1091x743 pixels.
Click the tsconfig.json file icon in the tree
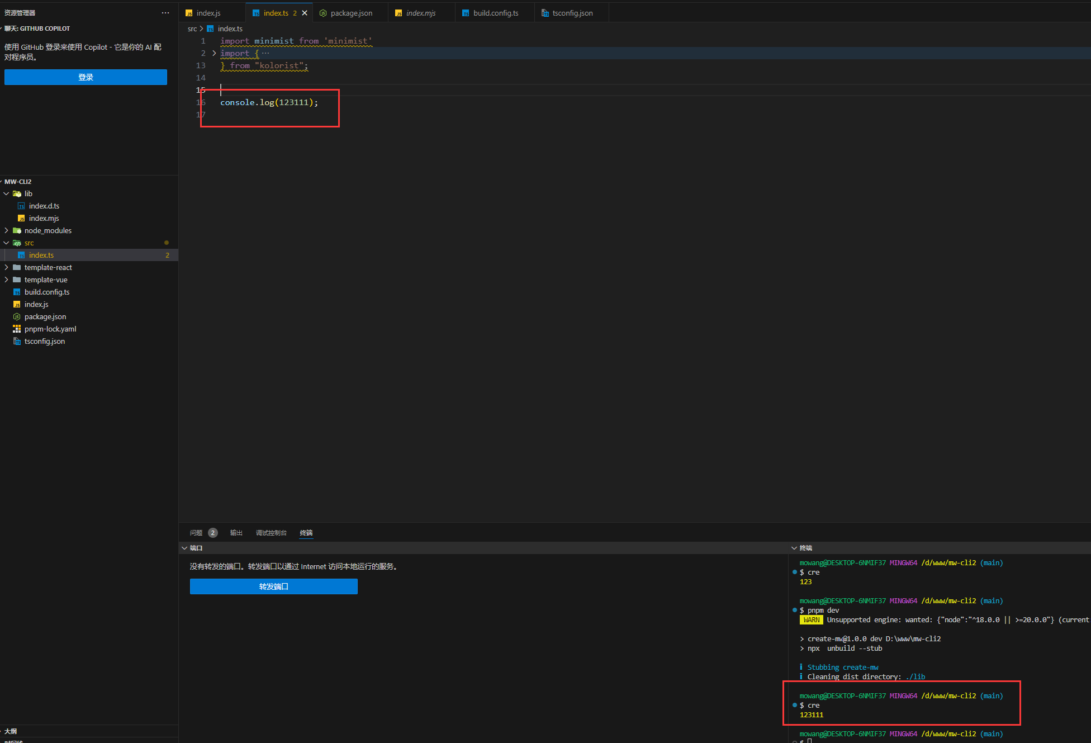(17, 341)
